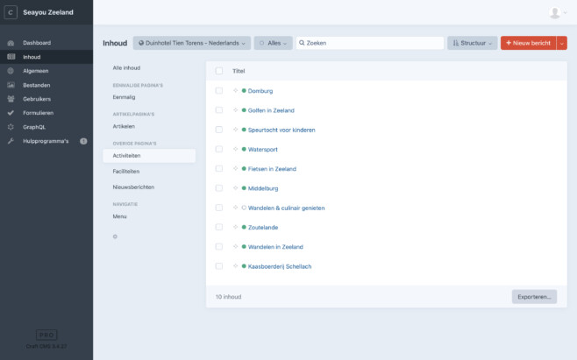Click the move handle icon beside Domburg

coord(236,90)
